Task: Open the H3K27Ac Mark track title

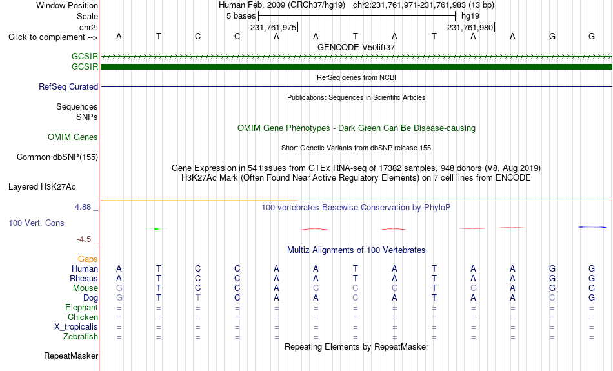Action: pyautogui.click(x=356, y=178)
